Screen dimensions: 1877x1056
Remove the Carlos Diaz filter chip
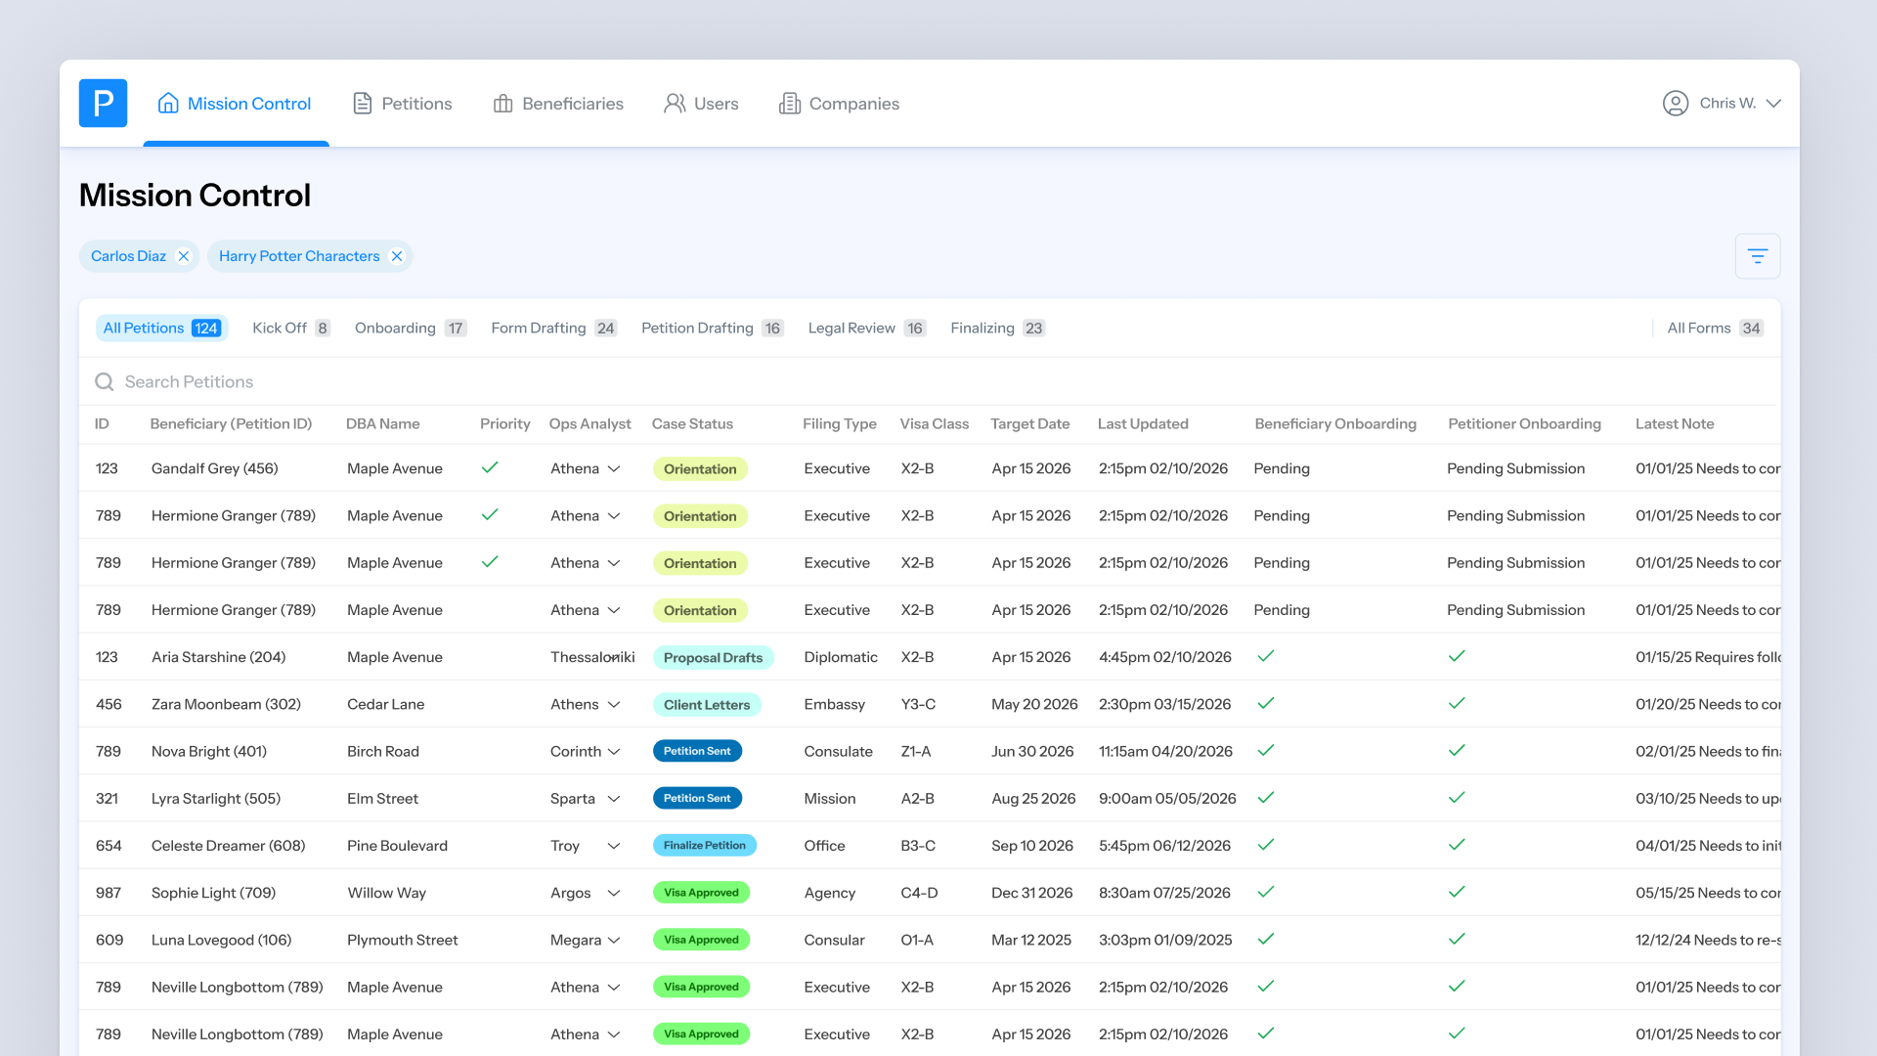184,256
